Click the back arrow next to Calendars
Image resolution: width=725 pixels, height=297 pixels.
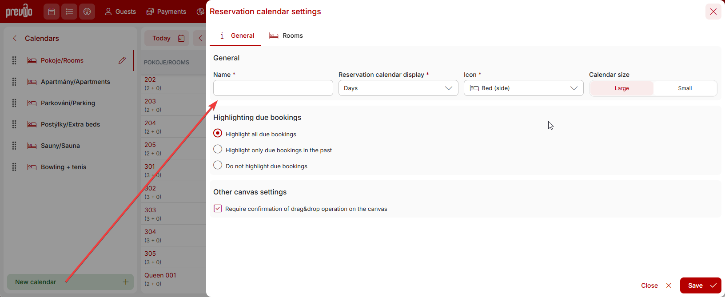(15, 38)
